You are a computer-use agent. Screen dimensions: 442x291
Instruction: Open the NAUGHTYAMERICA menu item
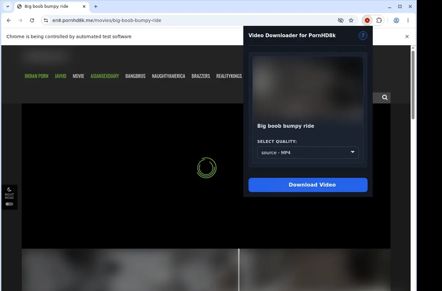pyautogui.click(x=168, y=76)
